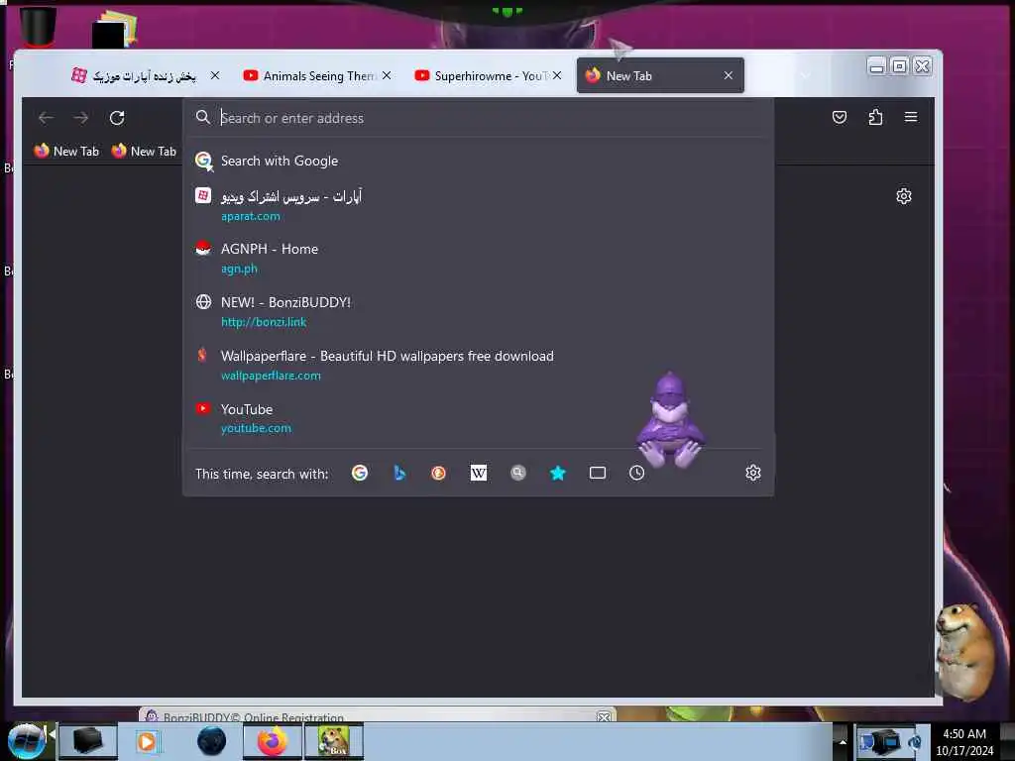The width and height of the screenshot is (1015, 761).
Task: Search this time with Google icon
Action: click(359, 473)
